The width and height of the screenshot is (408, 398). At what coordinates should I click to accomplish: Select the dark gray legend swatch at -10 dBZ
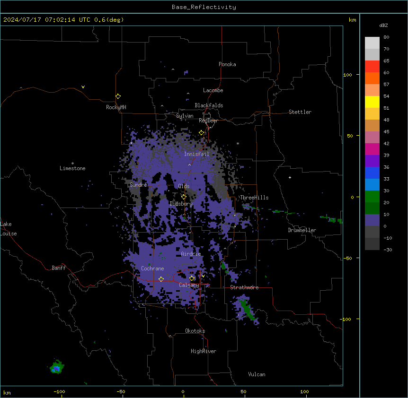pyautogui.click(x=372, y=244)
